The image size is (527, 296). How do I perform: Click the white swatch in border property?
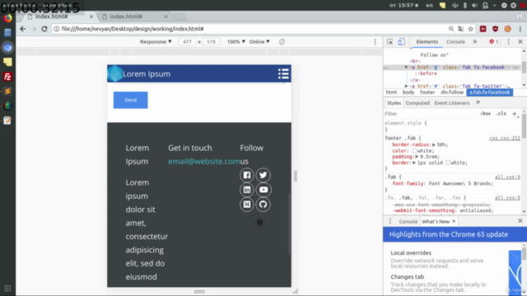point(448,163)
